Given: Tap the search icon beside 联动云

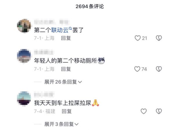Looking at the screenshot, I should tap(70, 29).
